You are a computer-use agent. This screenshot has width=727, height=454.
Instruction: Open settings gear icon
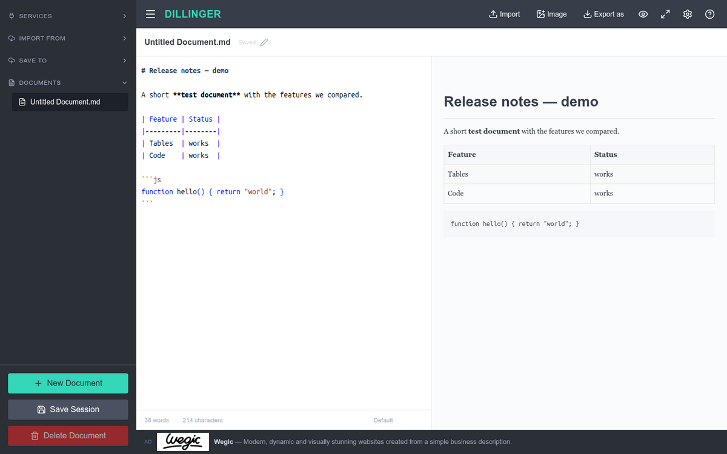[x=688, y=14]
